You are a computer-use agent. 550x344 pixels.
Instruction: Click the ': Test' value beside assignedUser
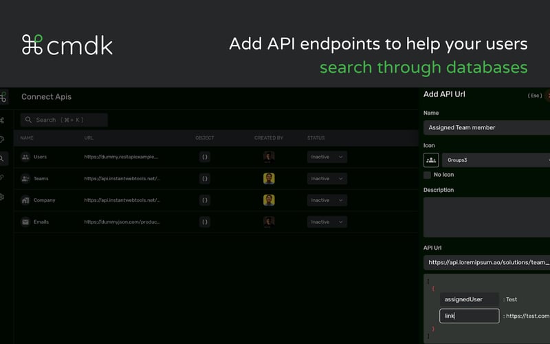(x=510, y=299)
